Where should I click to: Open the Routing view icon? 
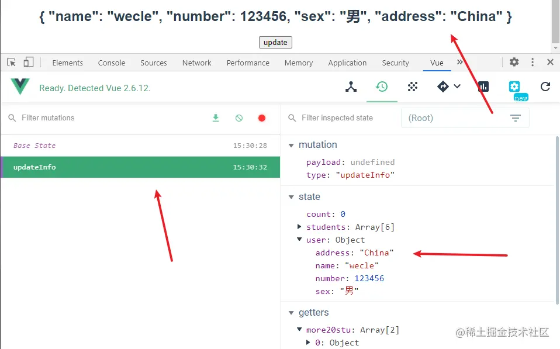(x=443, y=87)
